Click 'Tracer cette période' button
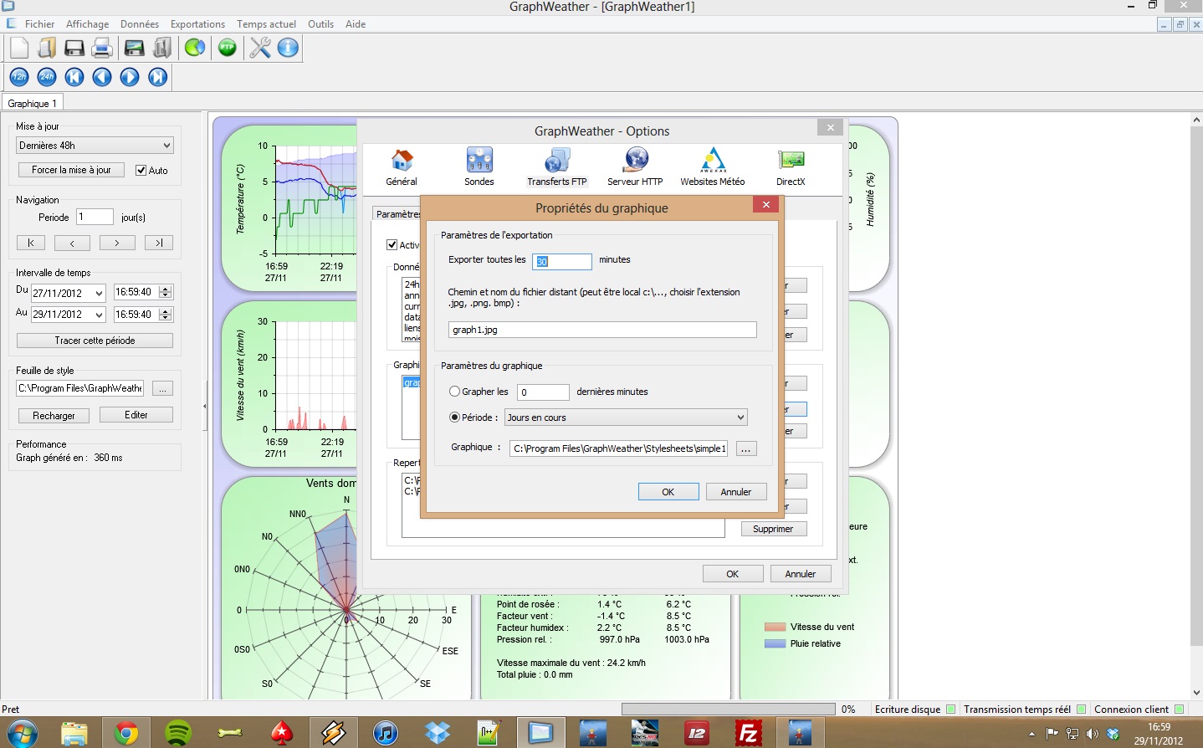1203x748 pixels. (x=95, y=341)
